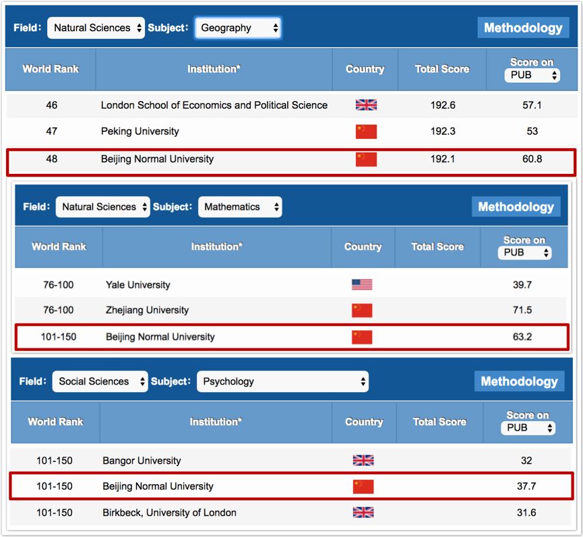Click the PUB score 71.5
This screenshot has width=583, height=537.
click(x=522, y=310)
